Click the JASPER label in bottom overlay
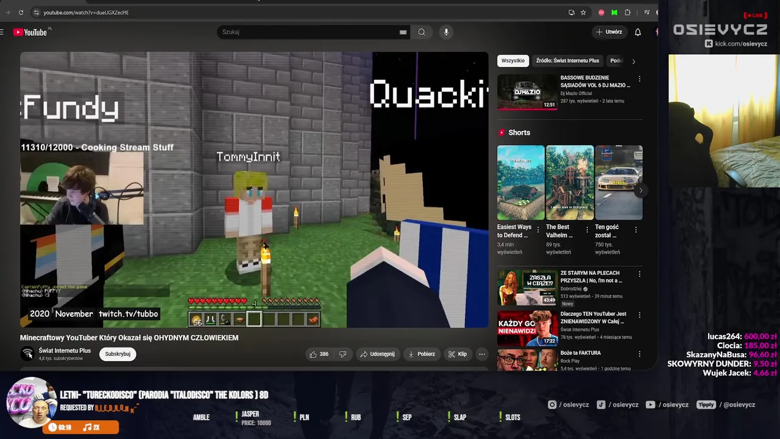This screenshot has width=780, height=439. pos(250,414)
